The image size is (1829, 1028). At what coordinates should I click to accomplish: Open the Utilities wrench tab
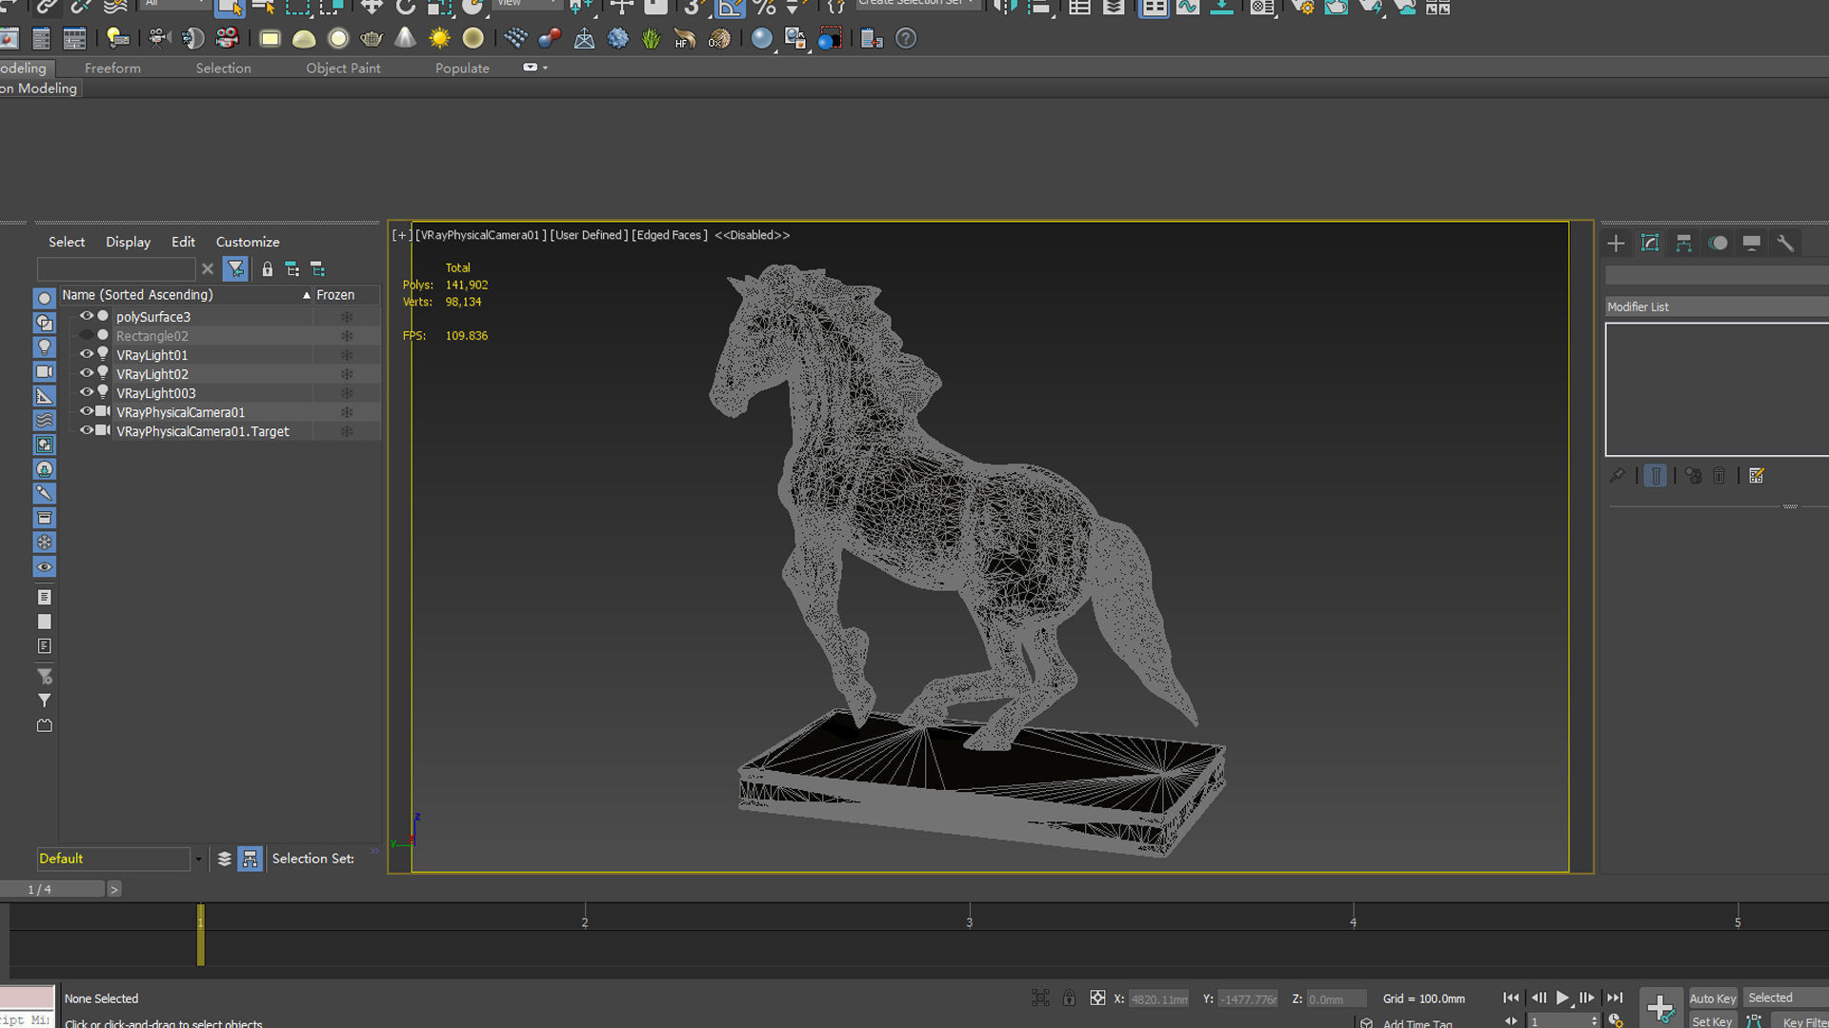tap(1785, 244)
